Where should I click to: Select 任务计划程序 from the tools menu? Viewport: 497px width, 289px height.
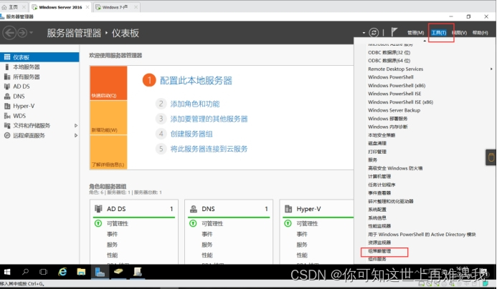click(382, 185)
